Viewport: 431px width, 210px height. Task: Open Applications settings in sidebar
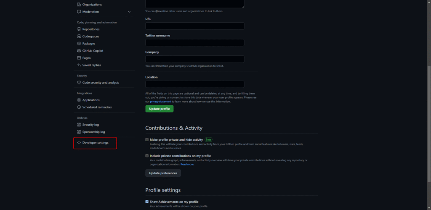91,100
